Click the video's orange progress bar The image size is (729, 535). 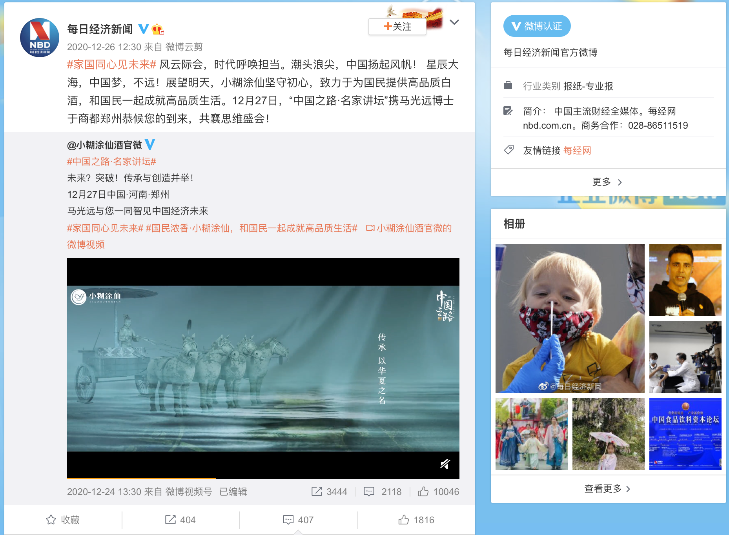point(141,478)
